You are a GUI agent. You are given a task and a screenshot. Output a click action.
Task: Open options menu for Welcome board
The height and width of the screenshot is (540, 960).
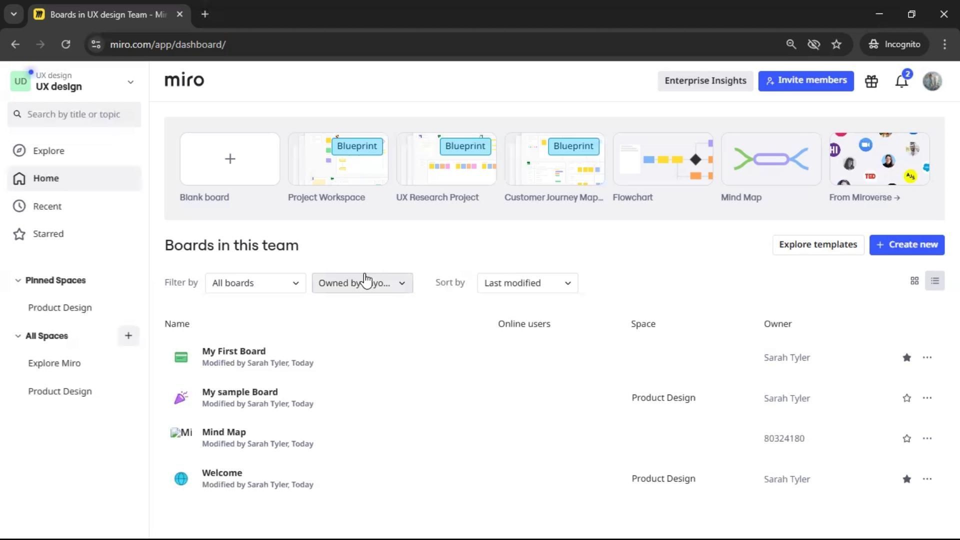tap(927, 479)
